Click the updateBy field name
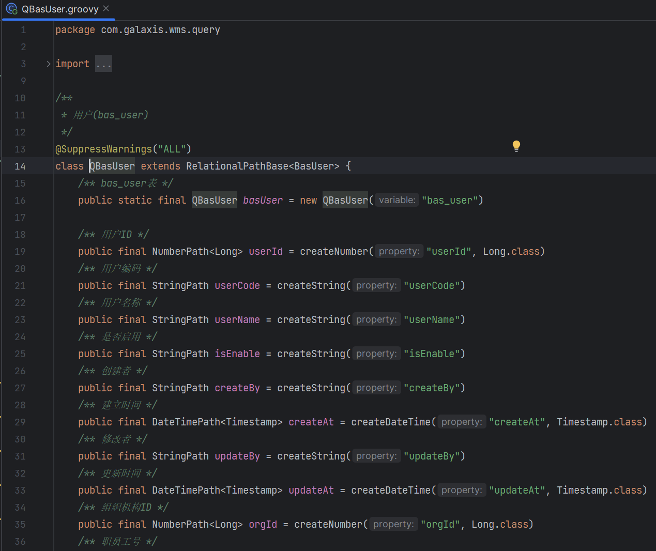Image resolution: width=656 pixels, height=551 pixels. point(237,456)
